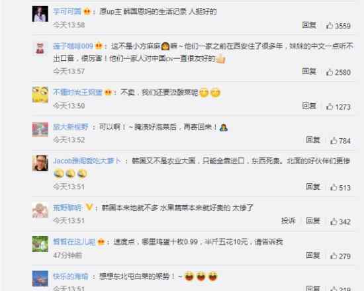The height and width of the screenshot is (291, 364).
Task: Open Jacob's profile avatar photo
Action: click(40, 163)
